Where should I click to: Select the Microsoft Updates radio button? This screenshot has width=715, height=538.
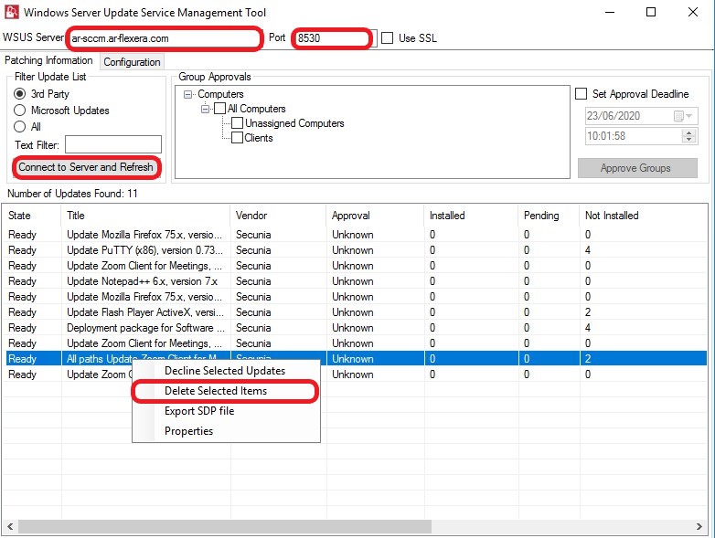click(x=19, y=111)
